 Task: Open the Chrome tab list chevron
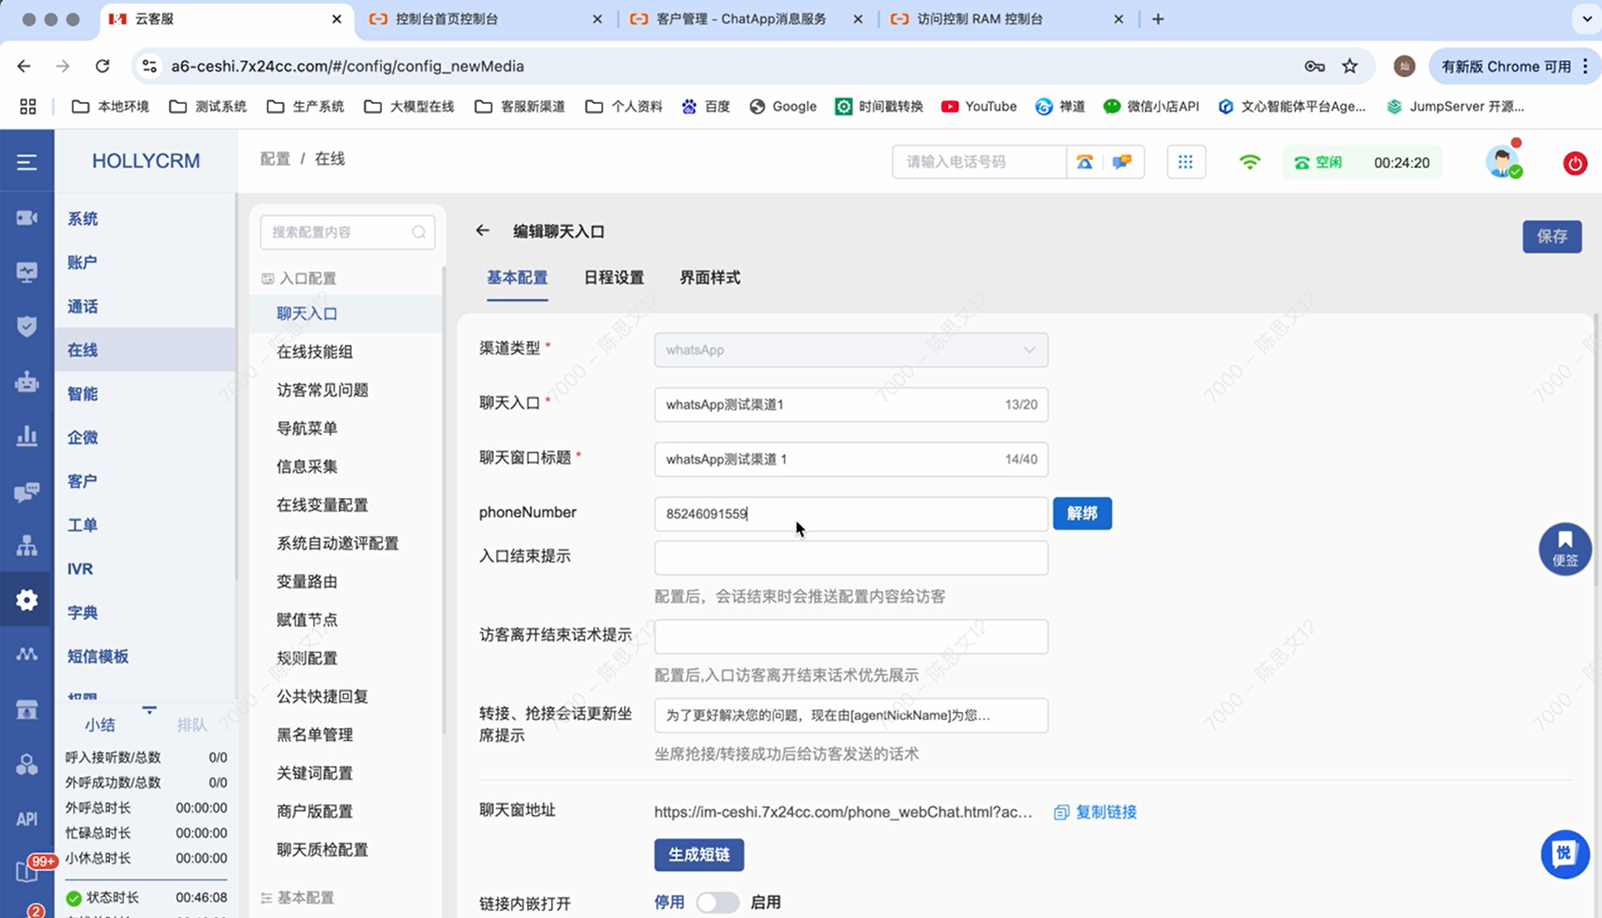[1585, 19]
